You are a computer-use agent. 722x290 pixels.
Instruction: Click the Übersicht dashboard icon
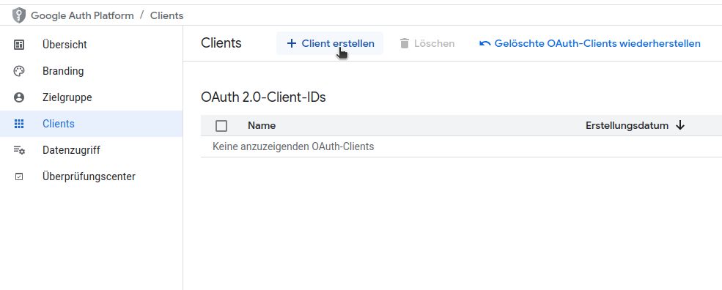tap(19, 45)
